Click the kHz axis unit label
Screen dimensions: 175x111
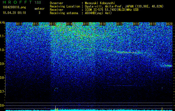[x=3, y=22]
